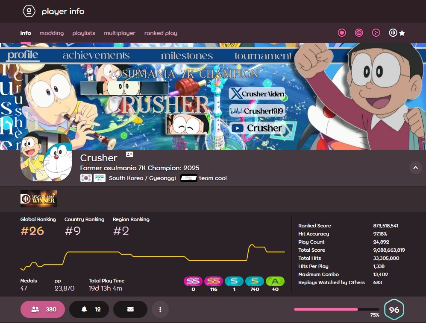426x323 pixels.
Task: Open the team cool flag badge
Action: click(188, 178)
